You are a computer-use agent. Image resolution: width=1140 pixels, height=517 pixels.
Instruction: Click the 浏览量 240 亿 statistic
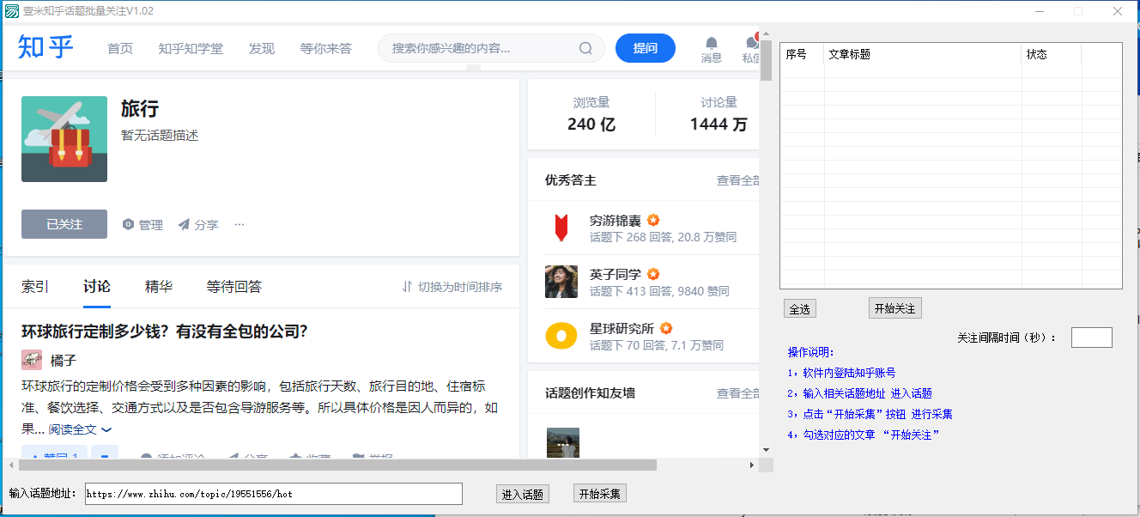pyautogui.click(x=591, y=114)
